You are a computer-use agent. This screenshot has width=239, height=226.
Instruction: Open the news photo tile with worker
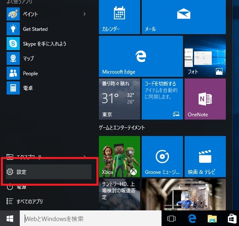184,194
